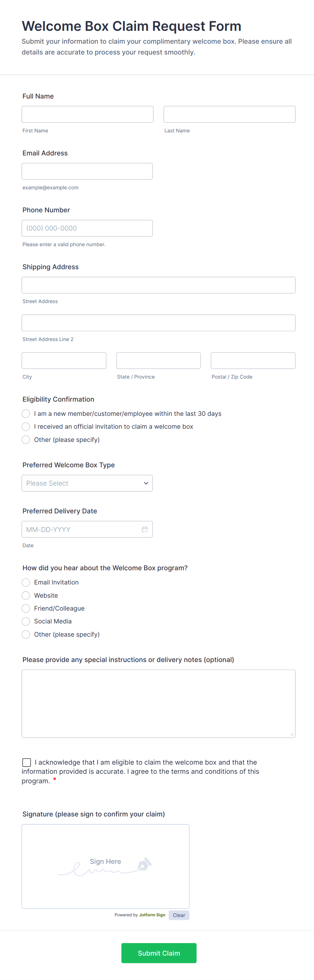The width and height of the screenshot is (314, 980).
Task: Click into the Last Name field
Action: (x=229, y=114)
